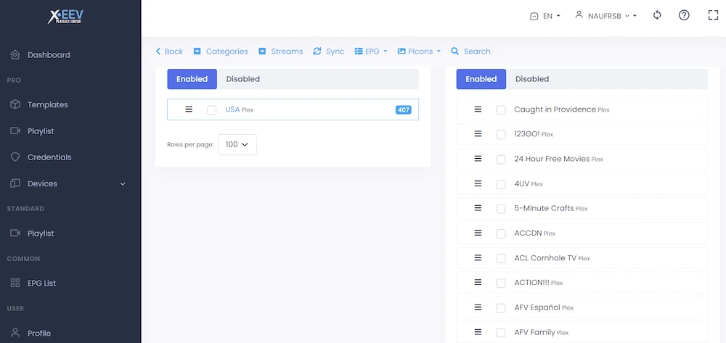The width and height of the screenshot is (726, 343).
Task: Check the USA category checkbox
Action: (x=212, y=110)
